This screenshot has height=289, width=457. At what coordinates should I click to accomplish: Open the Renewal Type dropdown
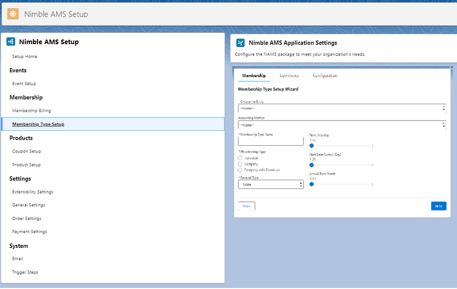pyautogui.click(x=271, y=184)
